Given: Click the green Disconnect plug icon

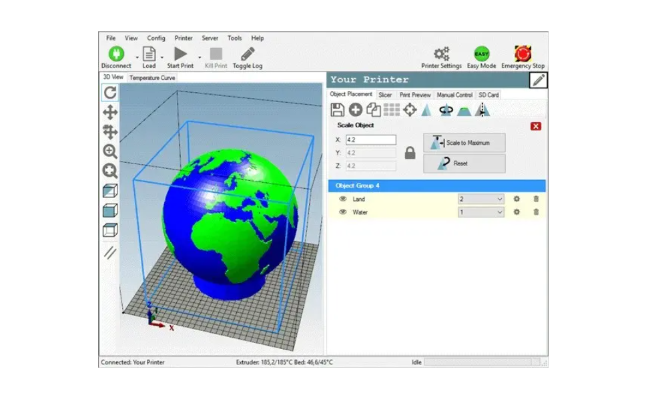Looking at the screenshot, I should pyautogui.click(x=116, y=54).
